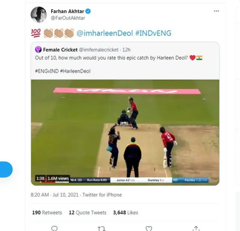The image size is (240, 231).
Task: Open the #INDvENG hashtag
Action: pos(153,33)
